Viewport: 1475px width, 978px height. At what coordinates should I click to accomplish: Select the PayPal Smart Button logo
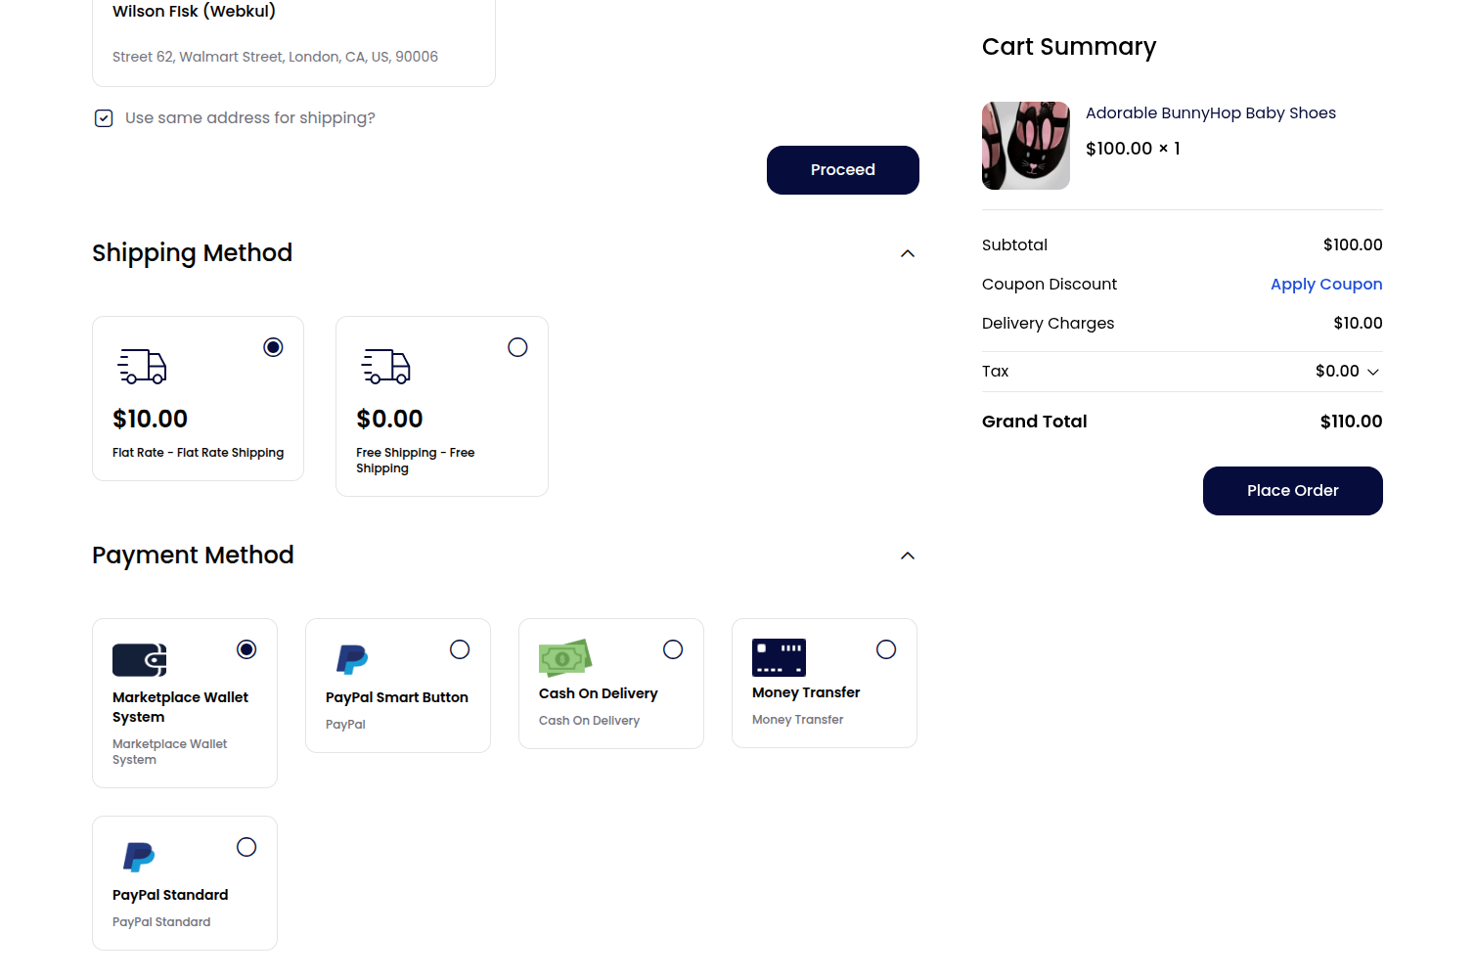click(x=351, y=660)
